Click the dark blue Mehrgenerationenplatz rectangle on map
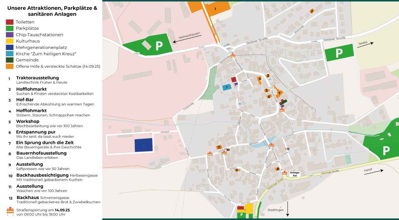Viewport: 399px width, 220px height. (143, 145)
